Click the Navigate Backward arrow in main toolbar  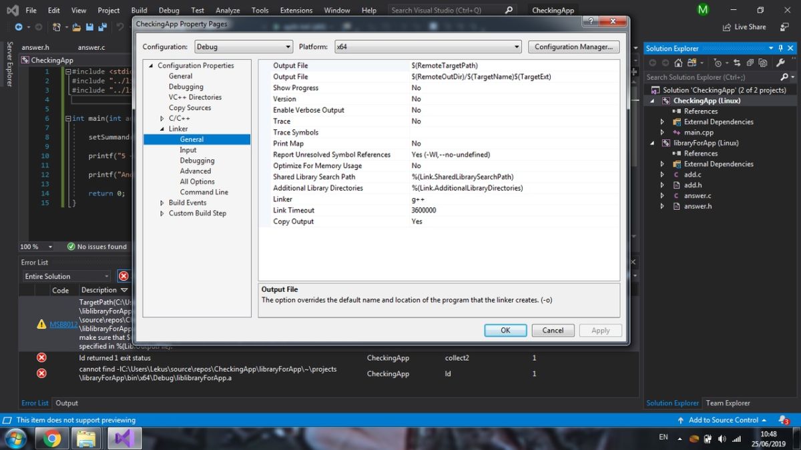point(18,27)
